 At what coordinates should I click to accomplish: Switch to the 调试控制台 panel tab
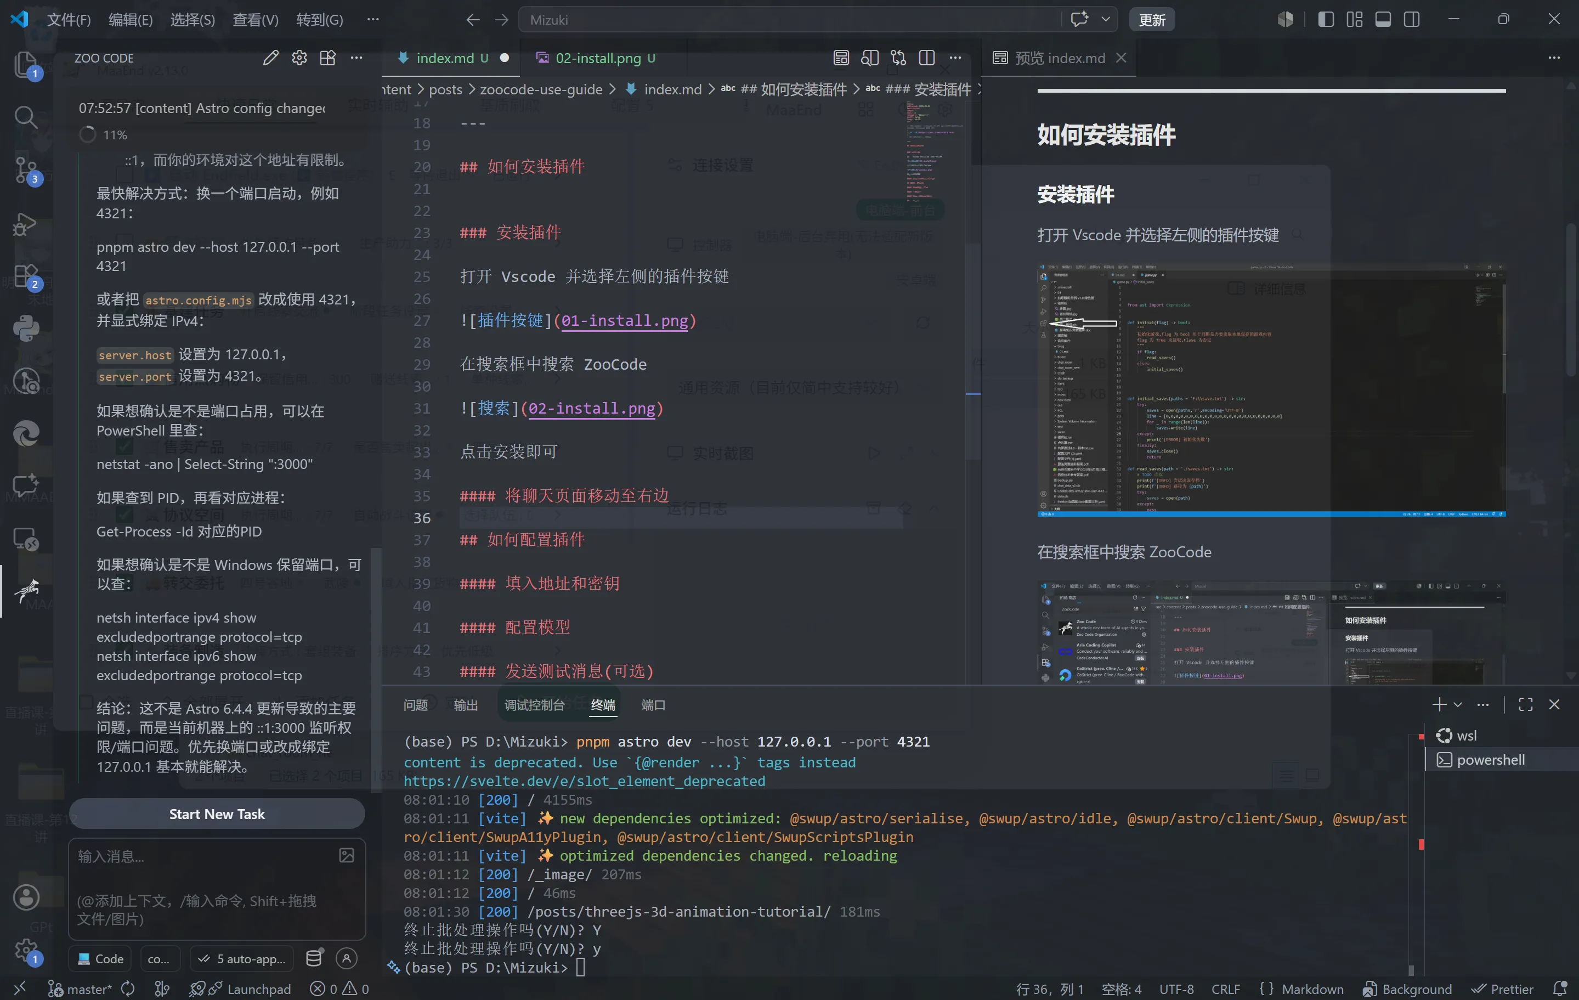pos(534,704)
